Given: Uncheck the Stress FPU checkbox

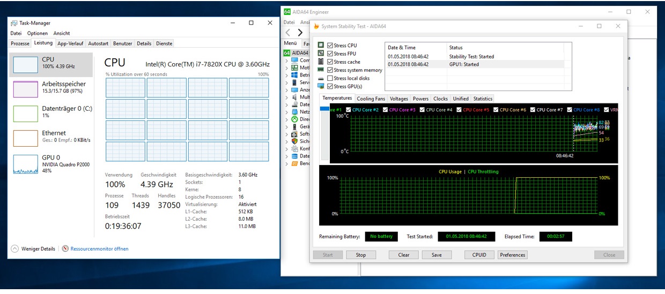Looking at the screenshot, I should pos(330,54).
